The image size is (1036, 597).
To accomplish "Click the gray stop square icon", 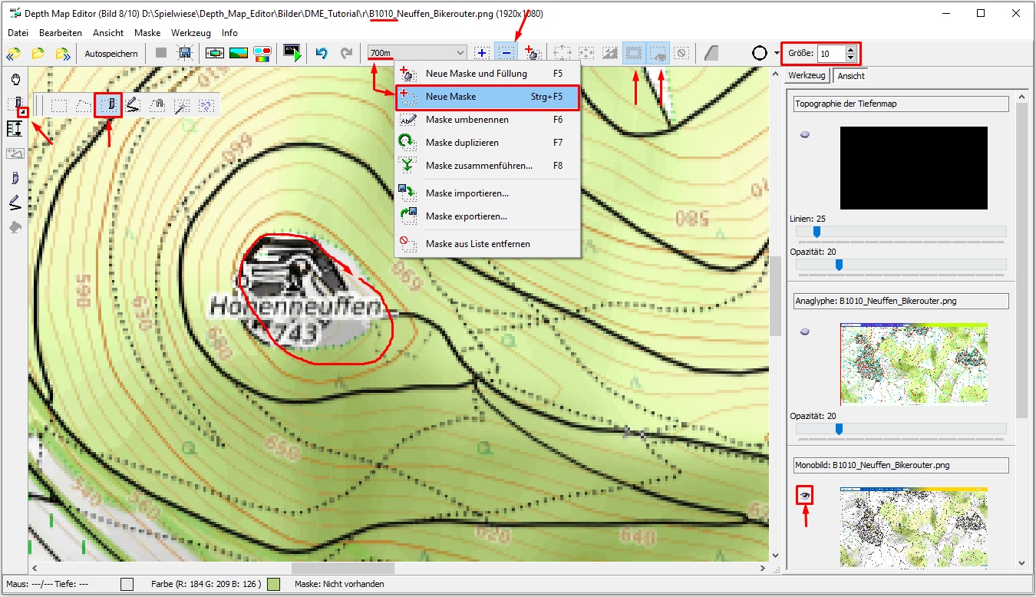I will coord(160,53).
